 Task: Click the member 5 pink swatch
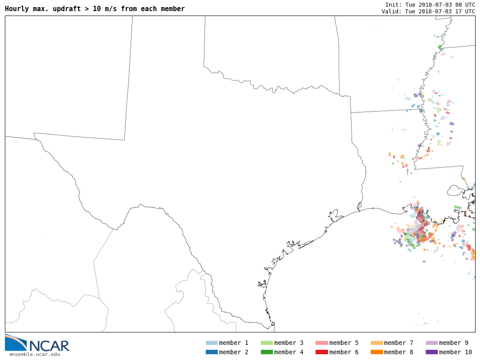pyautogui.click(x=321, y=343)
